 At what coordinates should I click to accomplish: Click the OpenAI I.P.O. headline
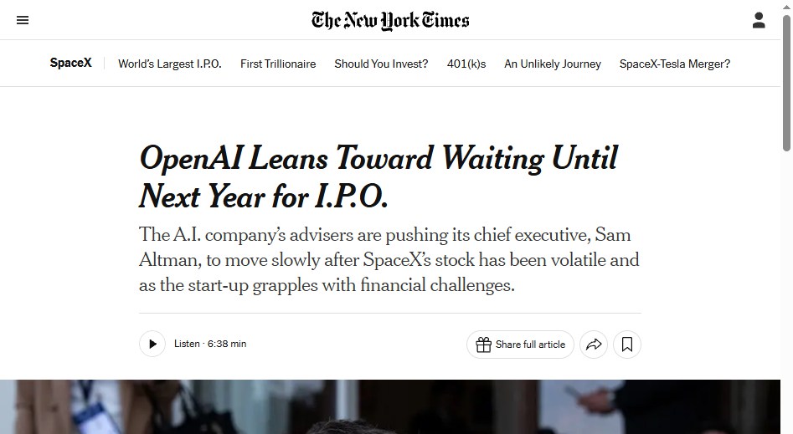378,176
